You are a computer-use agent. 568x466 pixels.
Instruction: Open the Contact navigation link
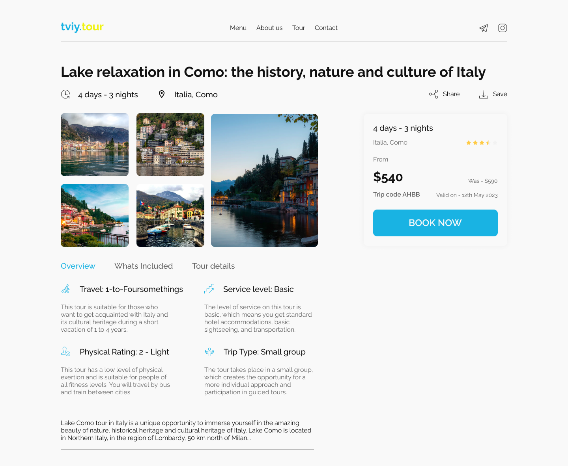click(326, 28)
